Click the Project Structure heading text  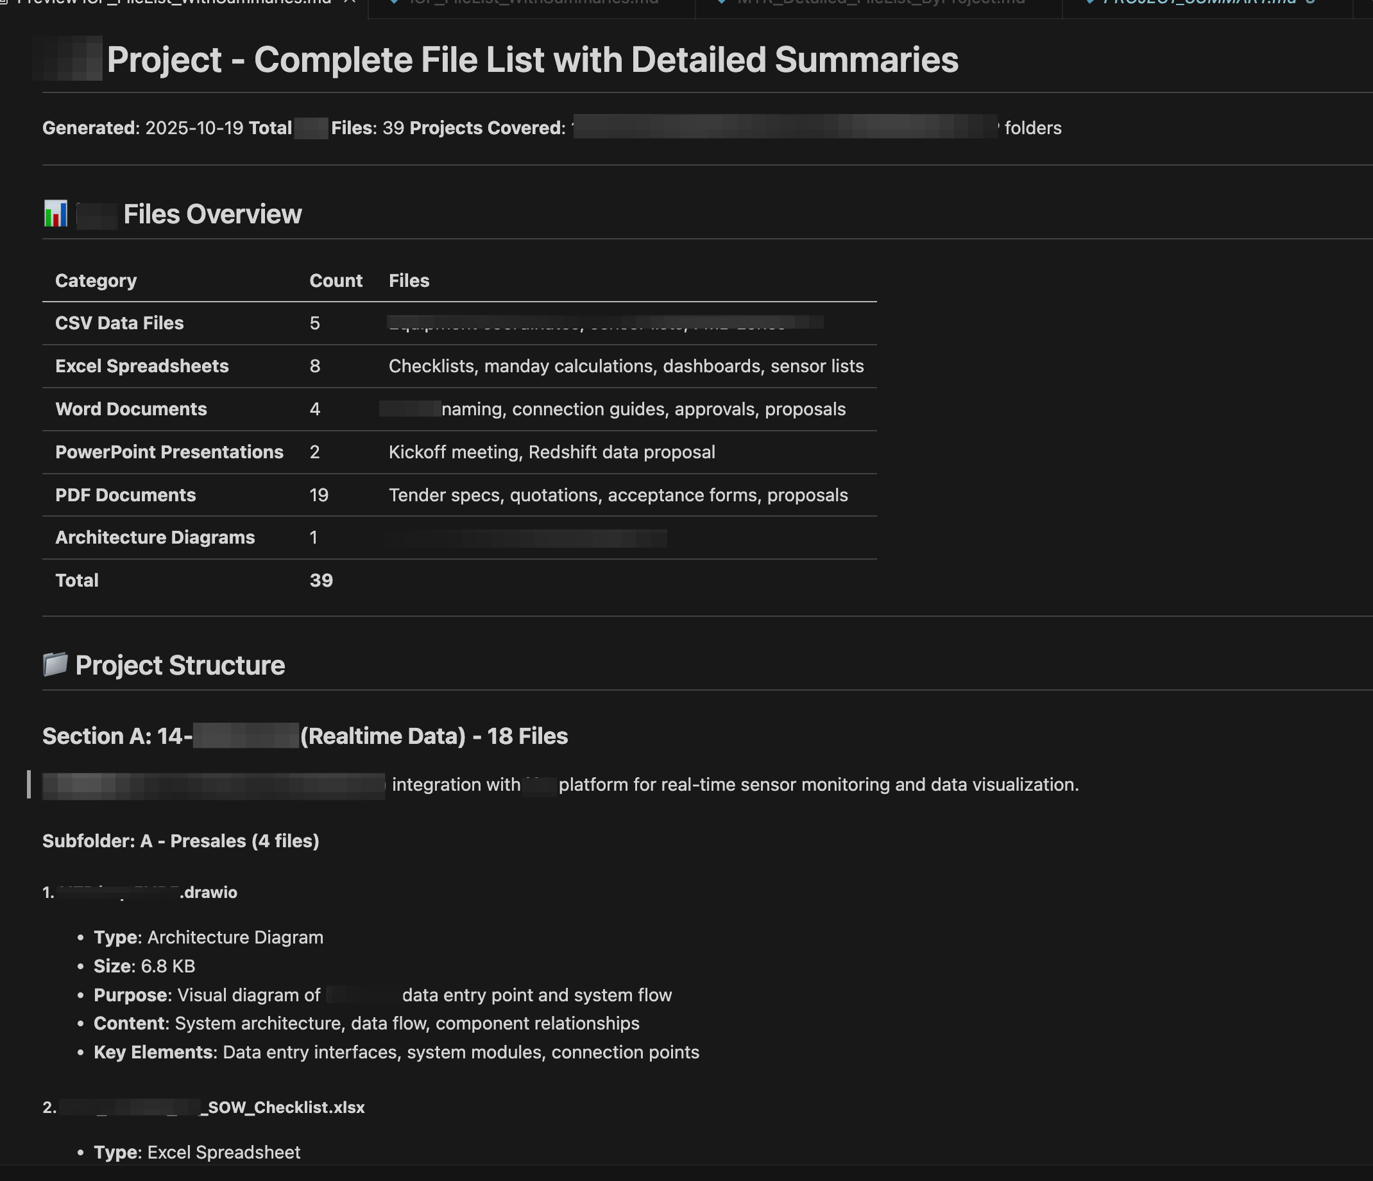click(x=180, y=666)
